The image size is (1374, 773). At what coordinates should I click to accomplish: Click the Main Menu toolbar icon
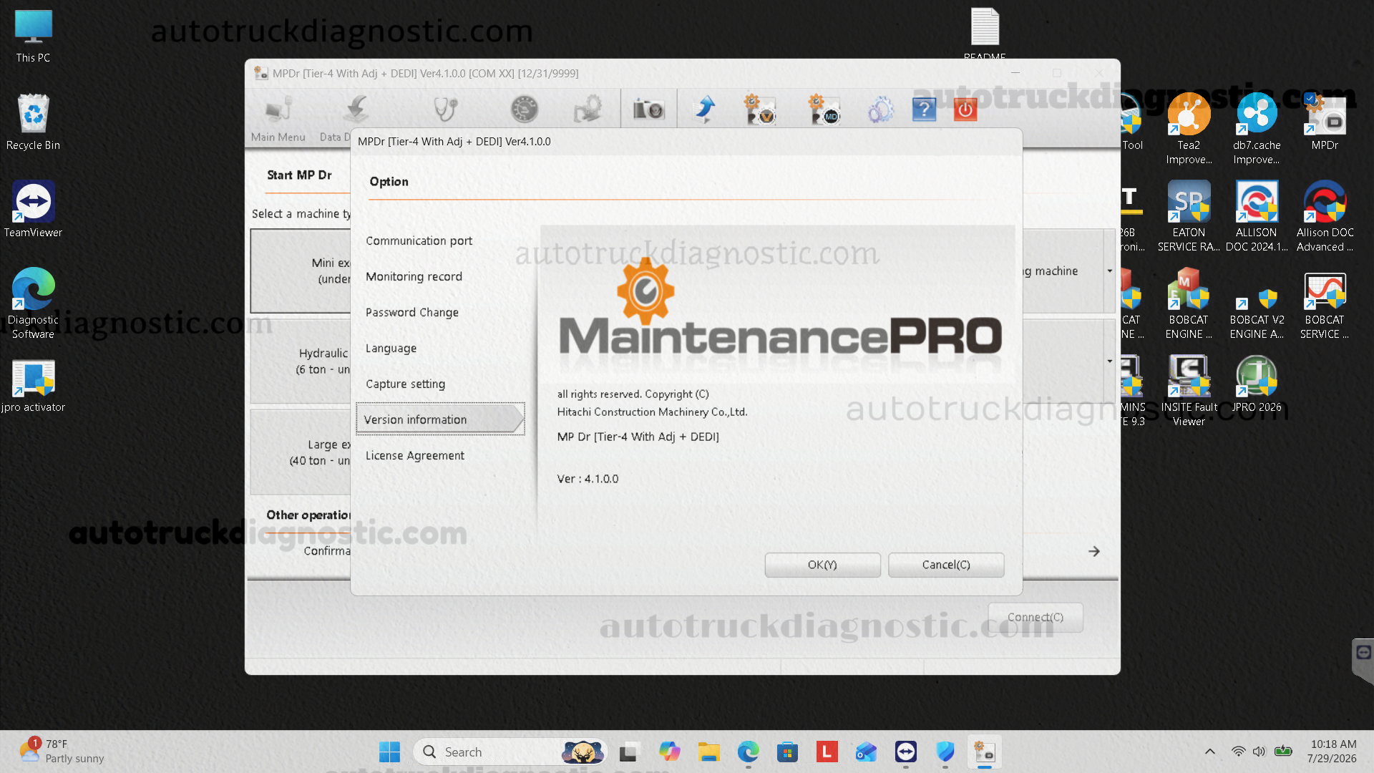coord(278,118)
